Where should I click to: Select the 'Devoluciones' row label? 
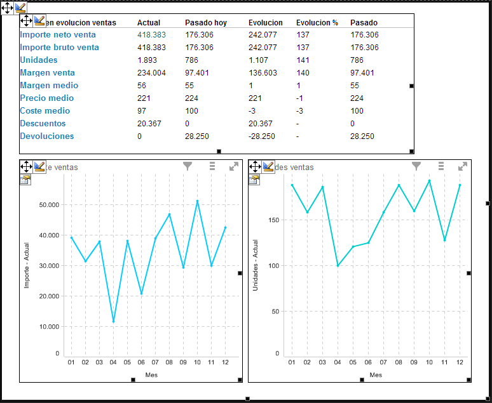click(x=47, y=136)
